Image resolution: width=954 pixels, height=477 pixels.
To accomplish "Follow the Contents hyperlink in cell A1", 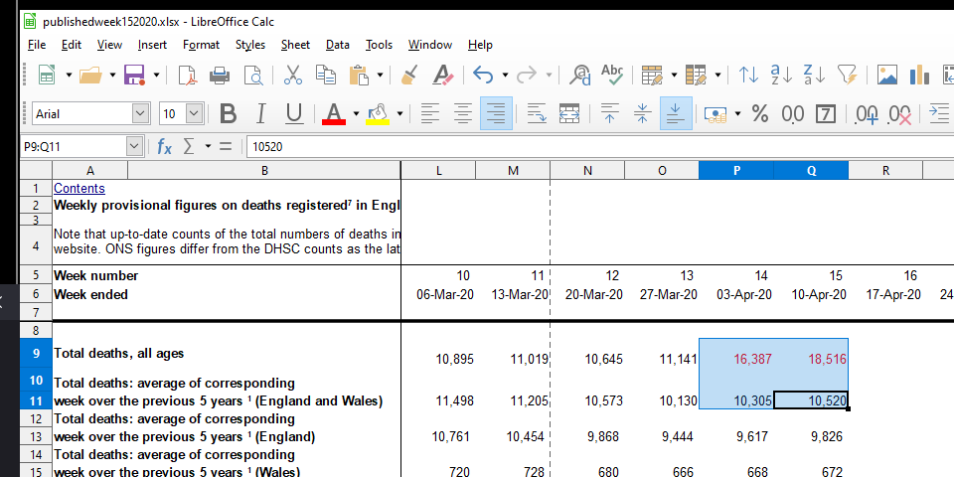I will [79, 189].
